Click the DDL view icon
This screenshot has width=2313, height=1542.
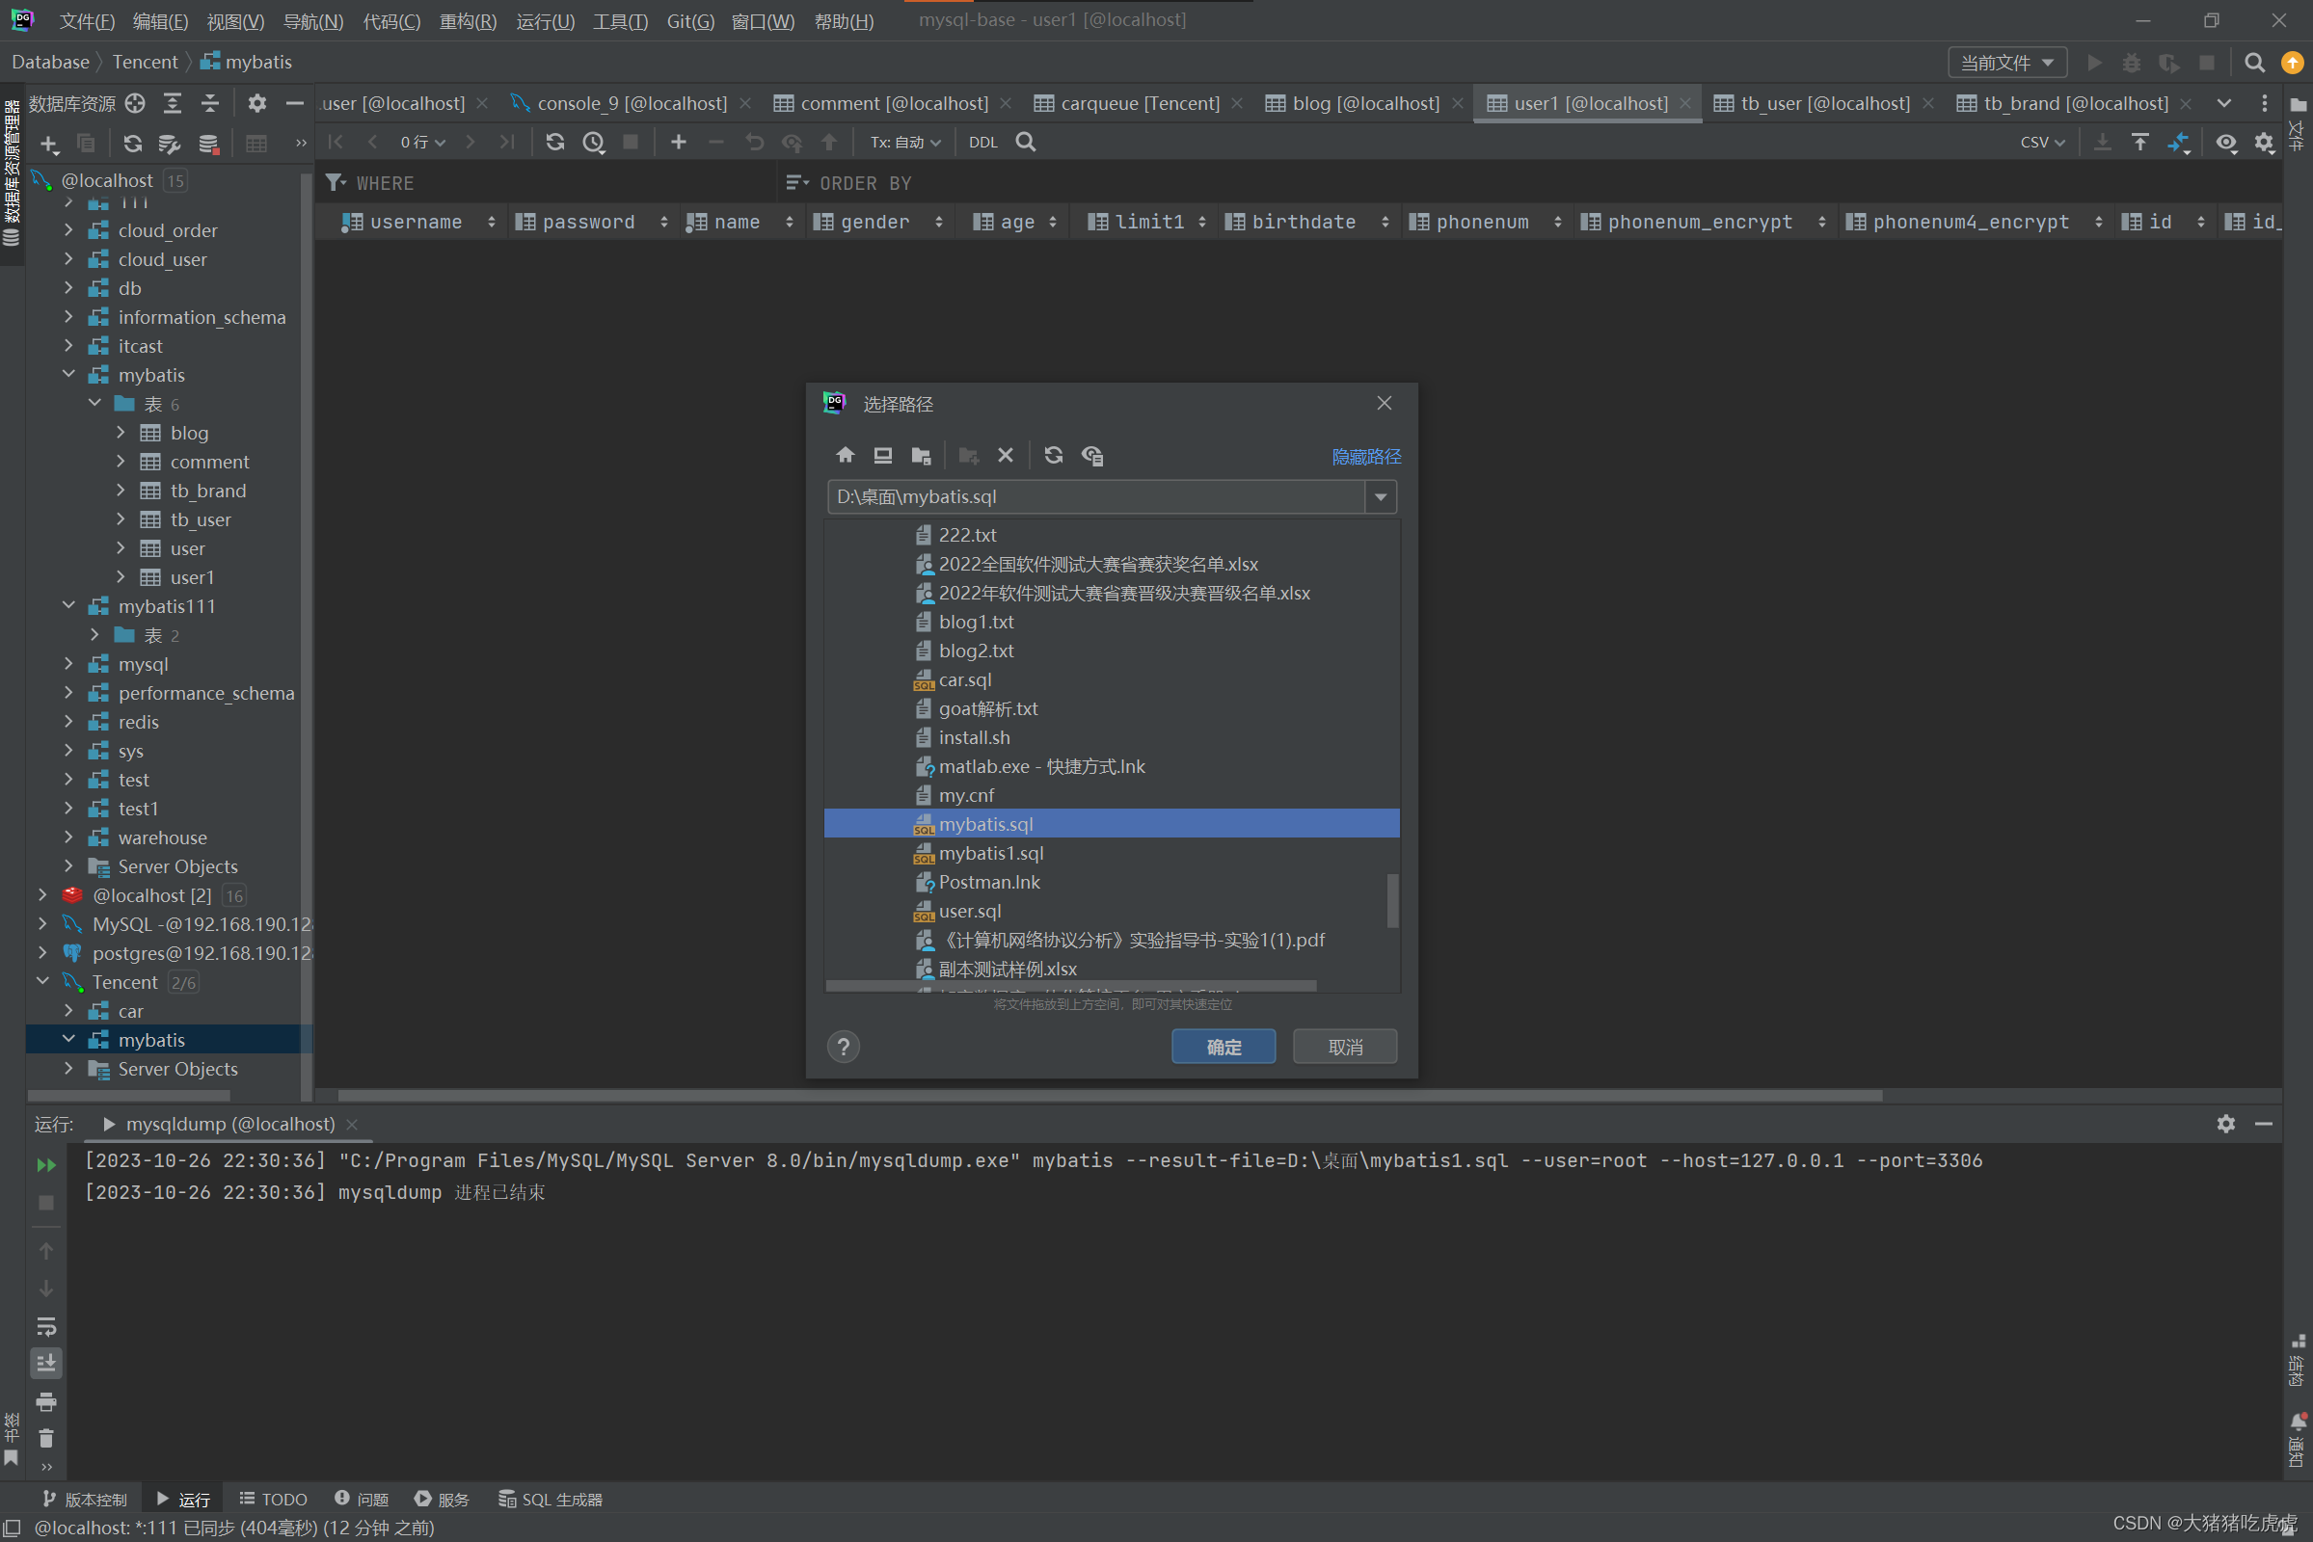pyautogui.click(x=981, y=141)
